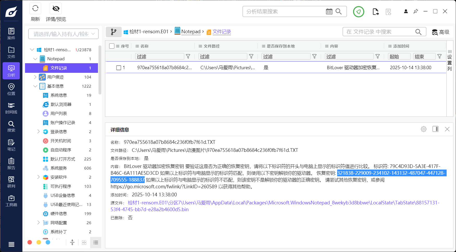Open the 请选择/输入持有人 dropdown
The height and width of the screenshot is (252, 456).
coord(63,34)
